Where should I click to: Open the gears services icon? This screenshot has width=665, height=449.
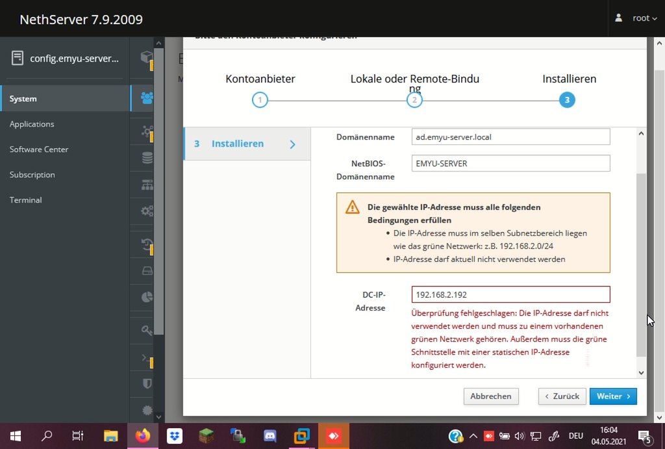[x=147, y=211]
